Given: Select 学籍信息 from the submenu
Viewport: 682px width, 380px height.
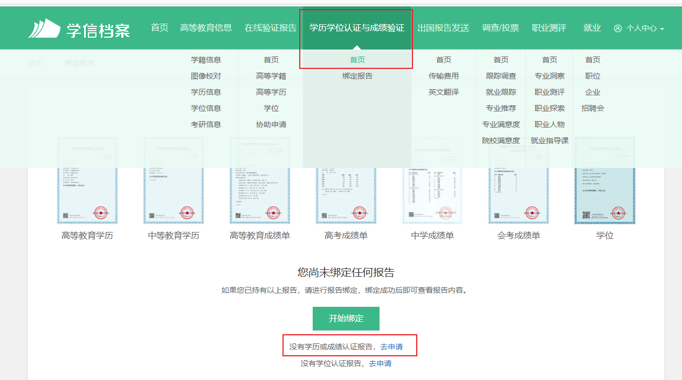Looking at the screenshot, I should (x=206, y=60).
